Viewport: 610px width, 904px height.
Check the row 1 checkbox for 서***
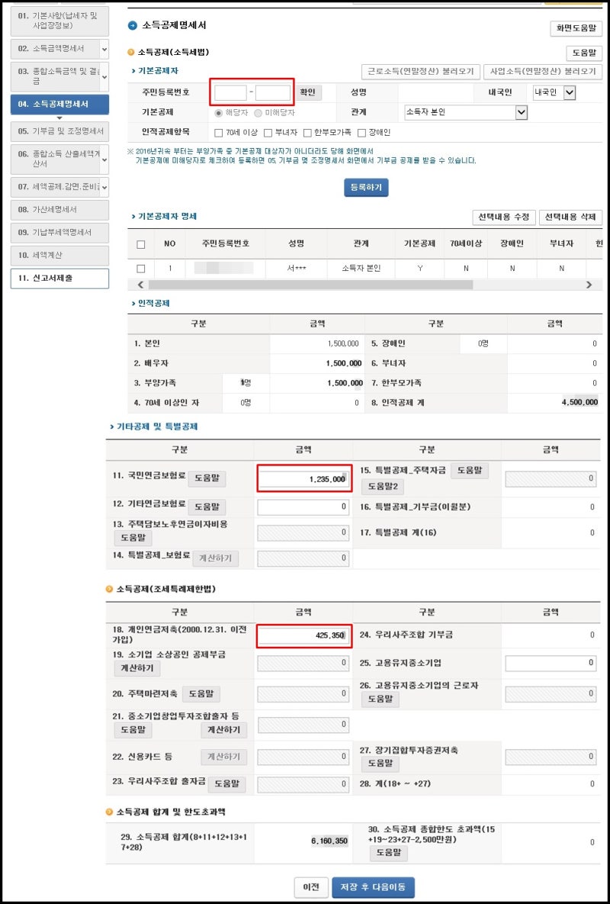141,268
